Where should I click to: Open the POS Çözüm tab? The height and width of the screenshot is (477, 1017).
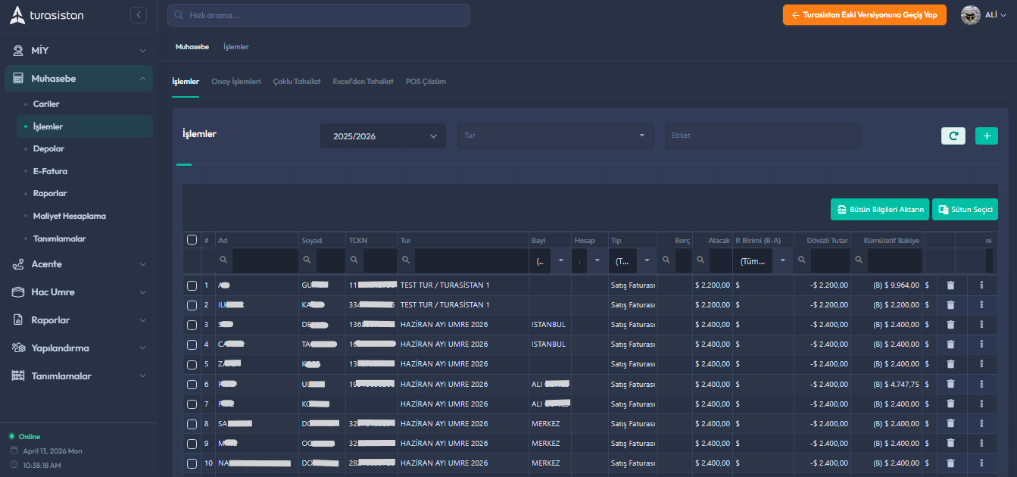pyautogui.click(x=426, y=82)
